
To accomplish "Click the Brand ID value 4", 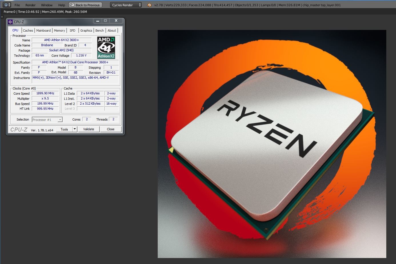I will point(85,45).
